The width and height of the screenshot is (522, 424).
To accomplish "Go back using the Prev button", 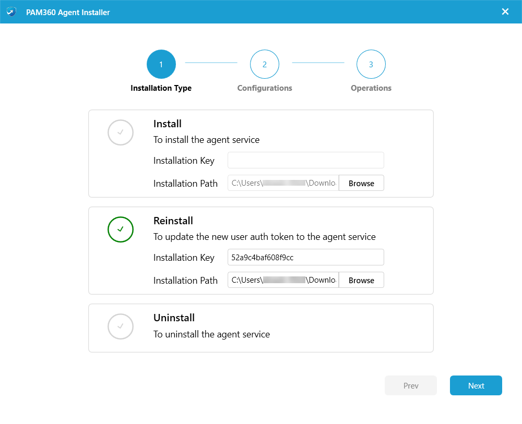I will click(x=411, y=385).
